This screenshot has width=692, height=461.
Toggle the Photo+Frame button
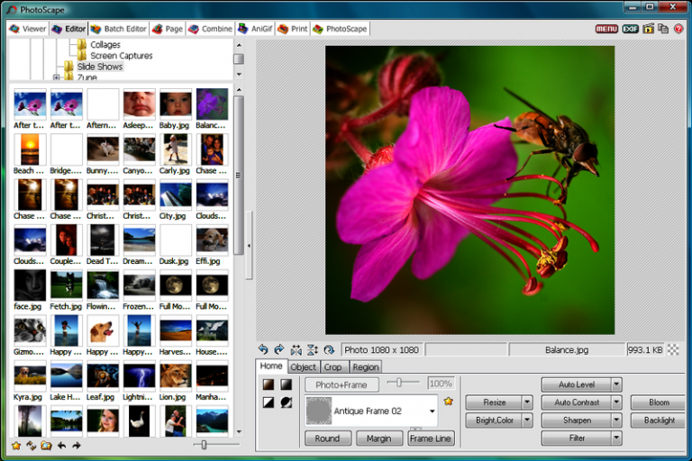pos(341,384)
